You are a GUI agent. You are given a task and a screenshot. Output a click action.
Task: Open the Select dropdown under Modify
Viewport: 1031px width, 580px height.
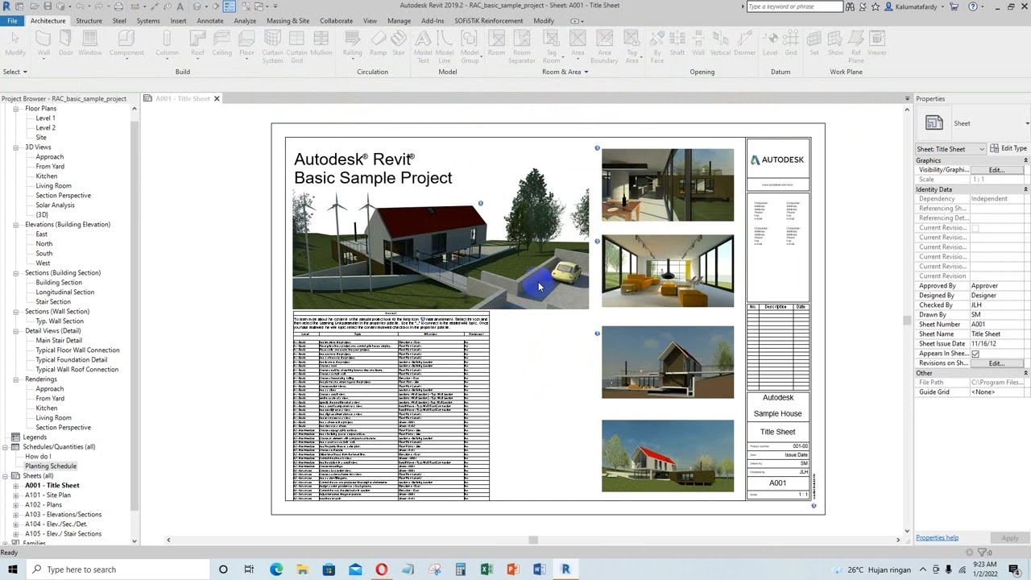pyautogui.click(x=14, y=72)
